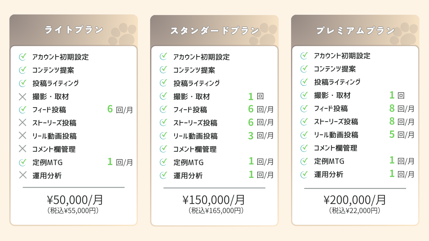Click the ¥150,000/月 price text
The width and height of the screenshot is (429, 241).
214,200
